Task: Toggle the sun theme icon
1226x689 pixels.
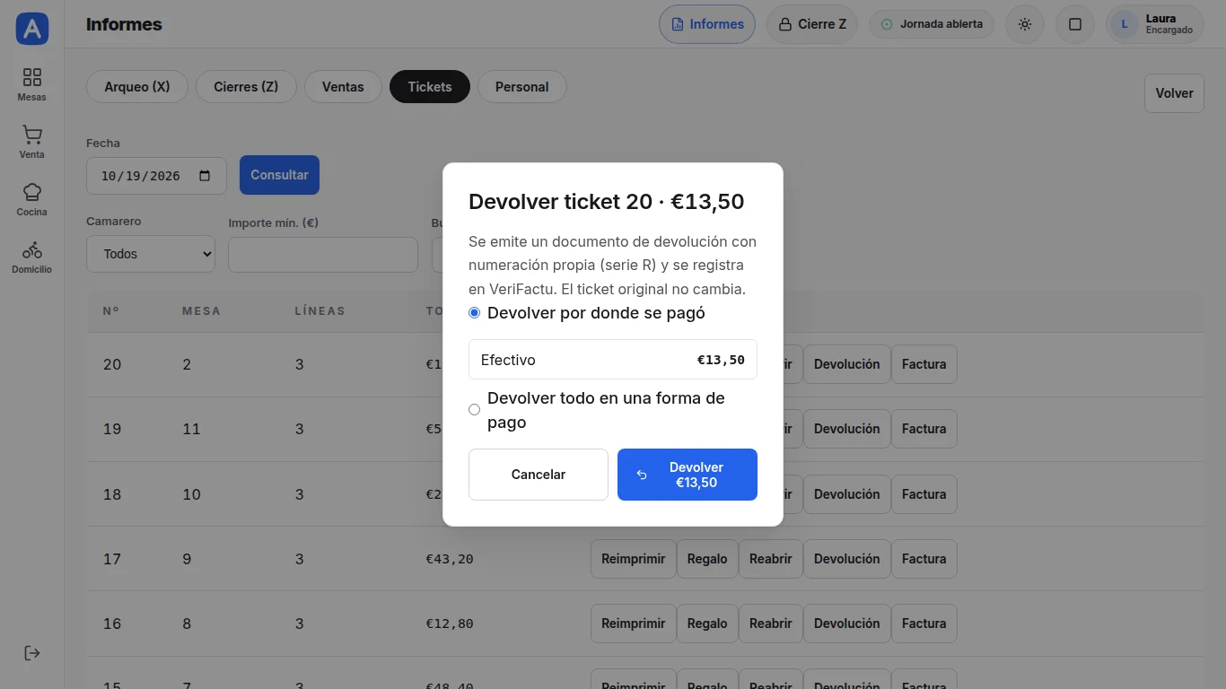Action: [1025, 24]
